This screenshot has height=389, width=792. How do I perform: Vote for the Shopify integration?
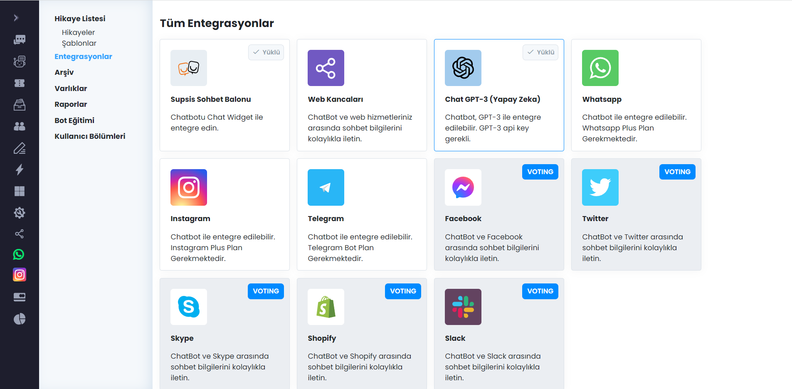click(x=403, y=291)
